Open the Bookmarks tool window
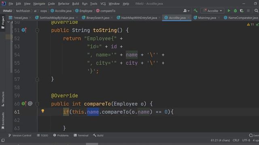Viewport: 259px width, 145px height. coord(3,120)
